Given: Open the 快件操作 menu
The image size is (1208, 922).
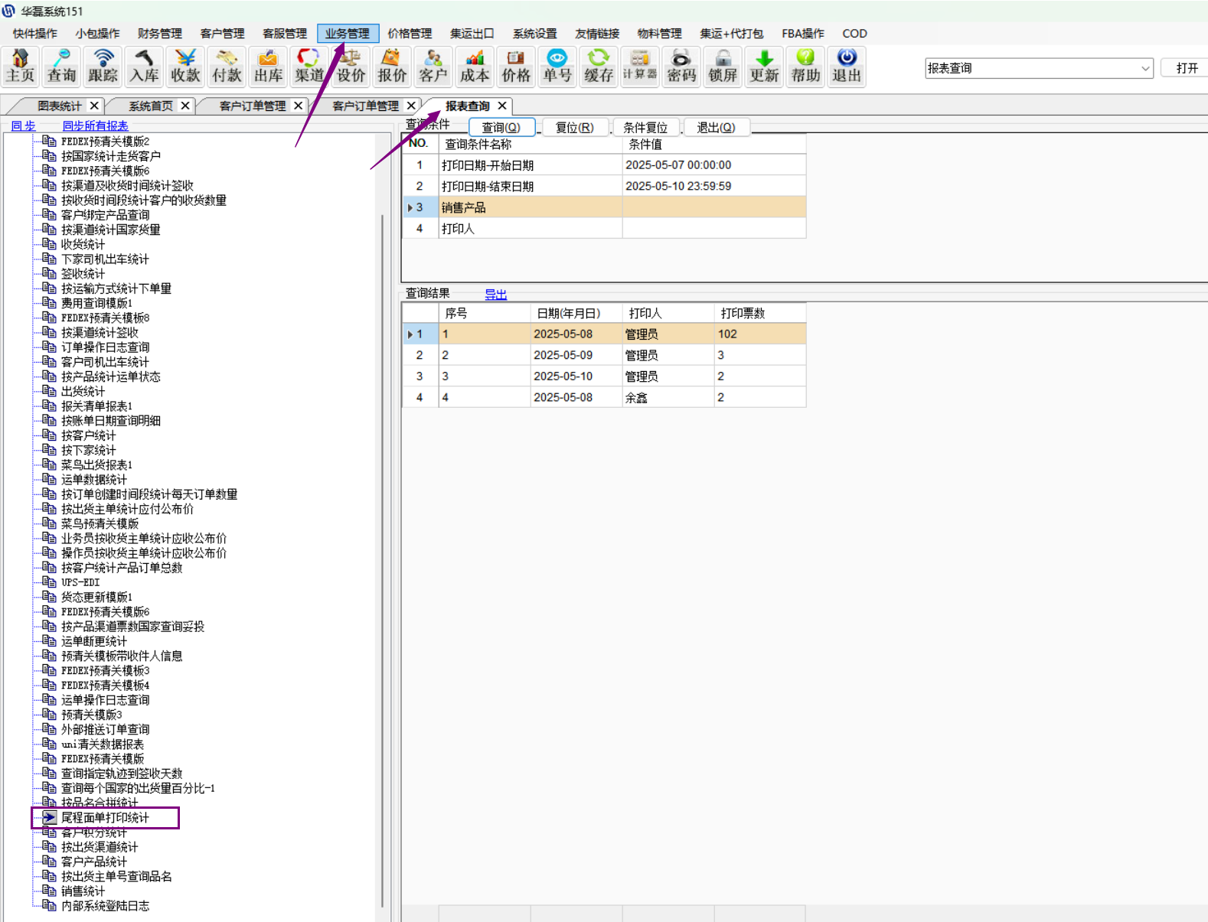Looking at the screenshot, I should [x=35, y=34].
